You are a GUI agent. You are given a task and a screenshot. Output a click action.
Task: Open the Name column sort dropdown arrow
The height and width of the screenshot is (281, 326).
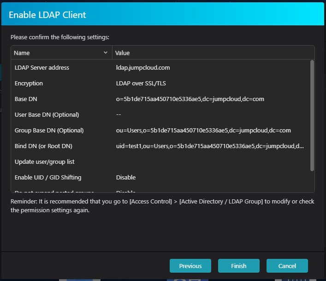(106, 53)
